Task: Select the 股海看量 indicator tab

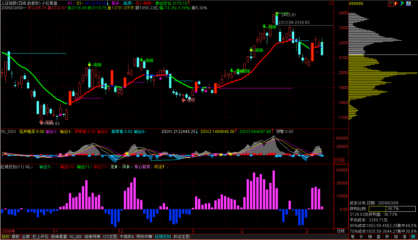Action: click(x=59, y=237)
